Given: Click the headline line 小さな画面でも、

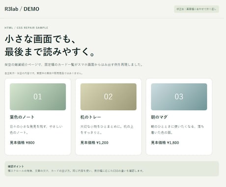Looking at the screenshot, I should (40, 39).
